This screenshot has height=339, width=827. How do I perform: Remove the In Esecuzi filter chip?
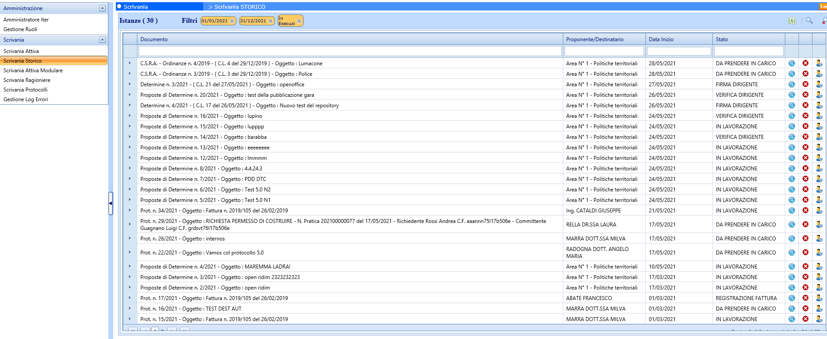click(x=299, y=21)
